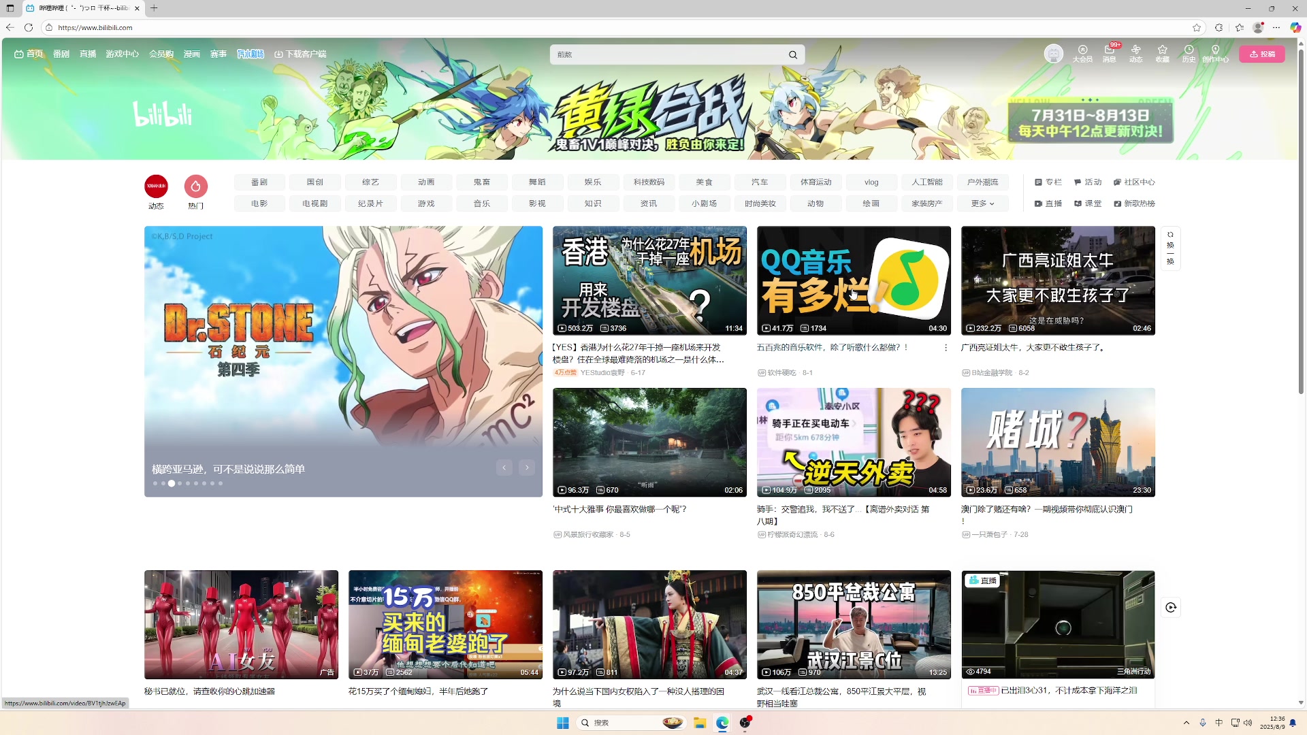1307x735 pixels.
Task: Click the browser refresh button
Action: [x=29, y=28]
